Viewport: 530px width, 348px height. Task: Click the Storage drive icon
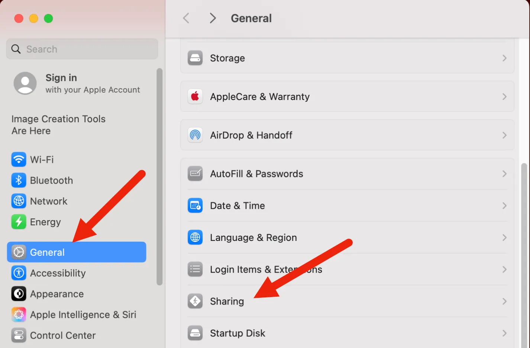(x=195, y=58)
